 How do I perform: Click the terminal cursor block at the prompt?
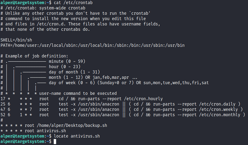55,141
